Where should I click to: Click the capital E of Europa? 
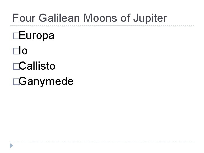coord(22,35)
